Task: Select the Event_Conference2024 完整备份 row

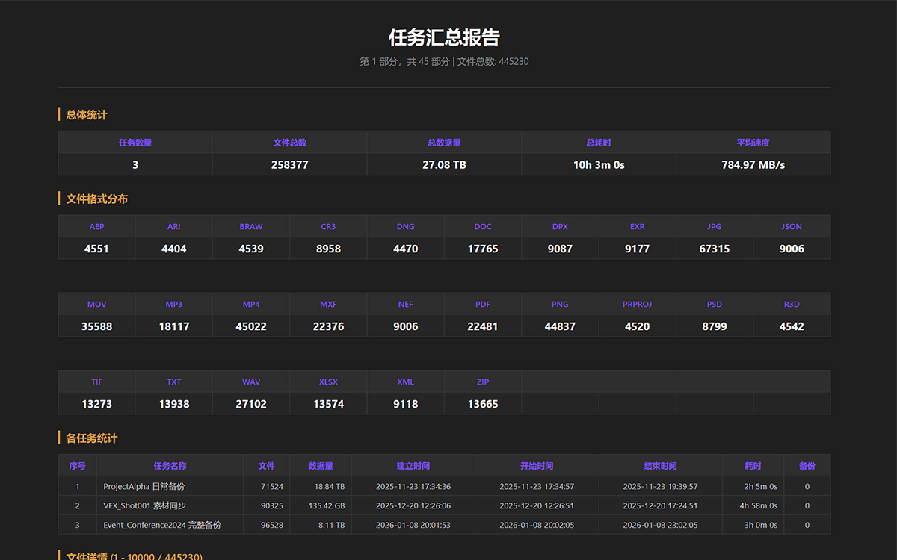Action: click(444, 525)
